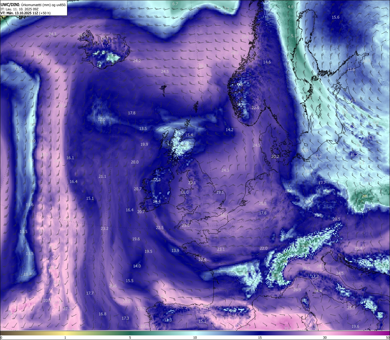390x340 pixels.
Task: Click the 20.0 value label
Action: 135,162
